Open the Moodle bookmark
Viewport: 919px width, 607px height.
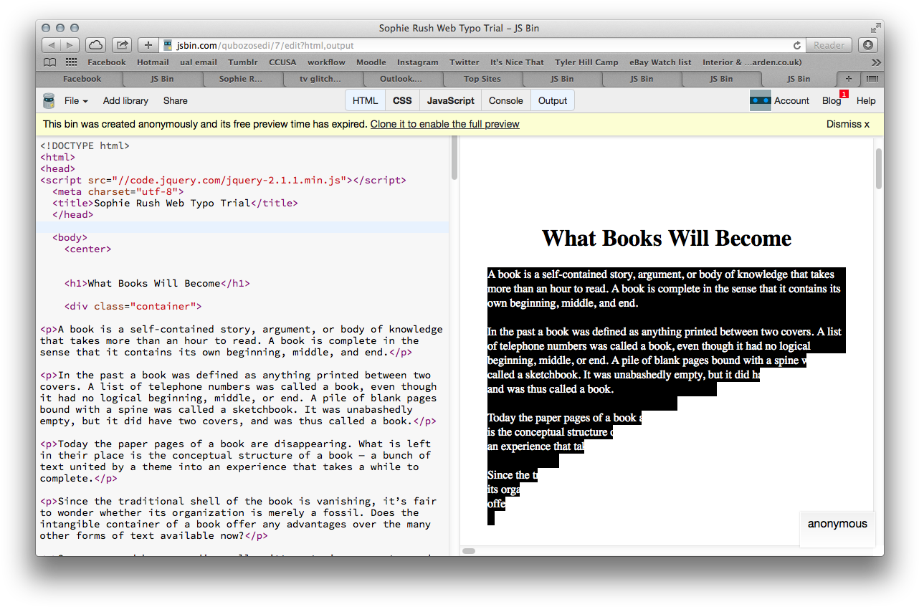[x=371, y=62]
